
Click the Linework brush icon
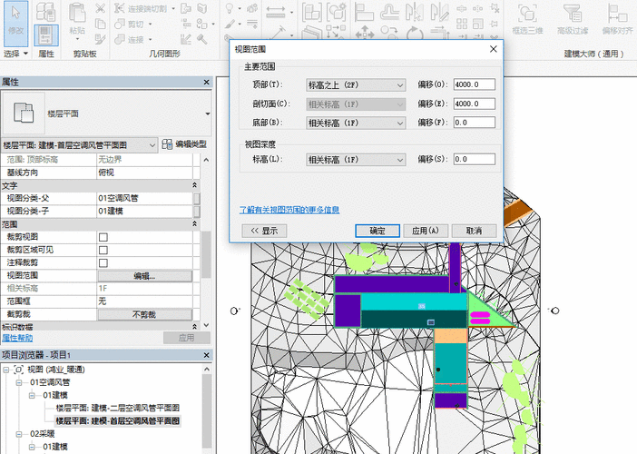pyautogui.click(x=230, y=24)
